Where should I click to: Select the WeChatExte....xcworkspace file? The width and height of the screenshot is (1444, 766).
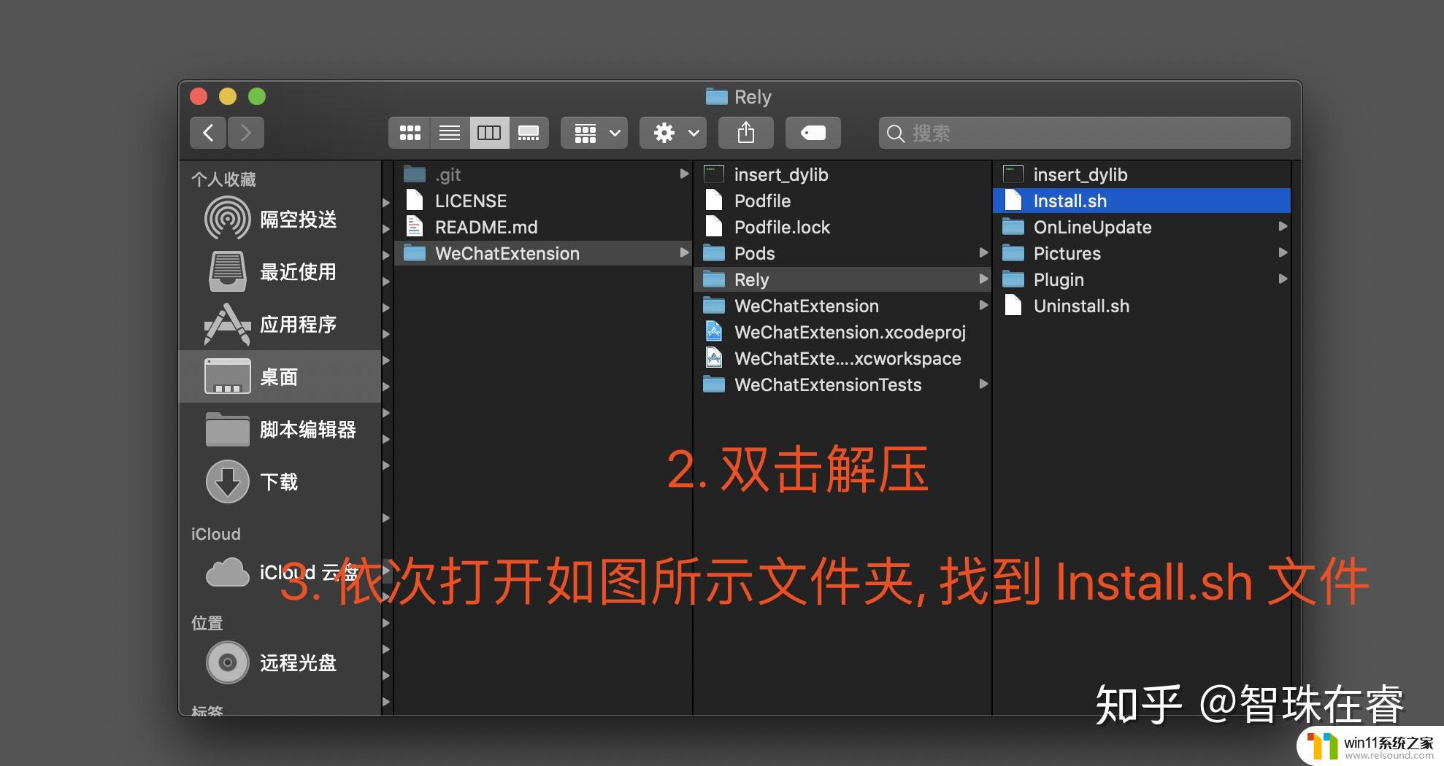(842, 358)
